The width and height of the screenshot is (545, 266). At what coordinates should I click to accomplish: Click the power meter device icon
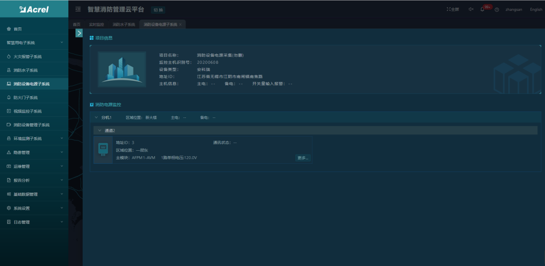pos(103,150)
